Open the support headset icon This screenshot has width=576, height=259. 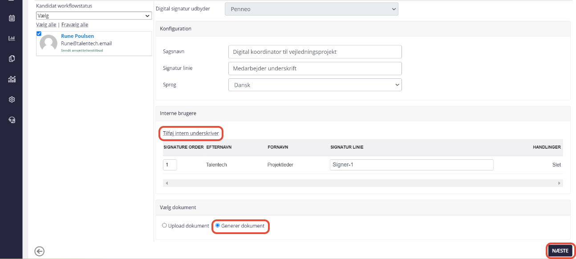pos(12,120)
